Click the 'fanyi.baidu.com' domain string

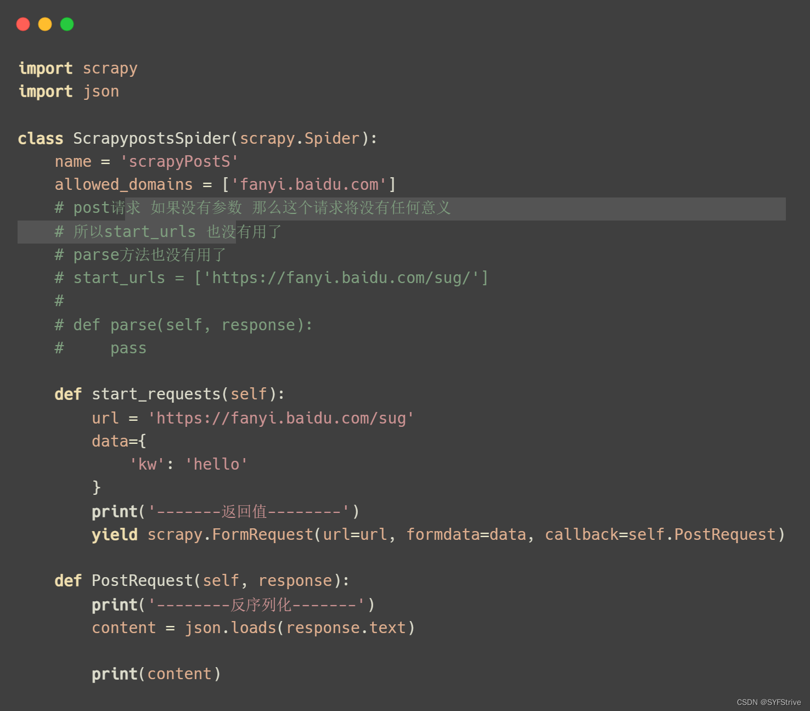(309, 184)
